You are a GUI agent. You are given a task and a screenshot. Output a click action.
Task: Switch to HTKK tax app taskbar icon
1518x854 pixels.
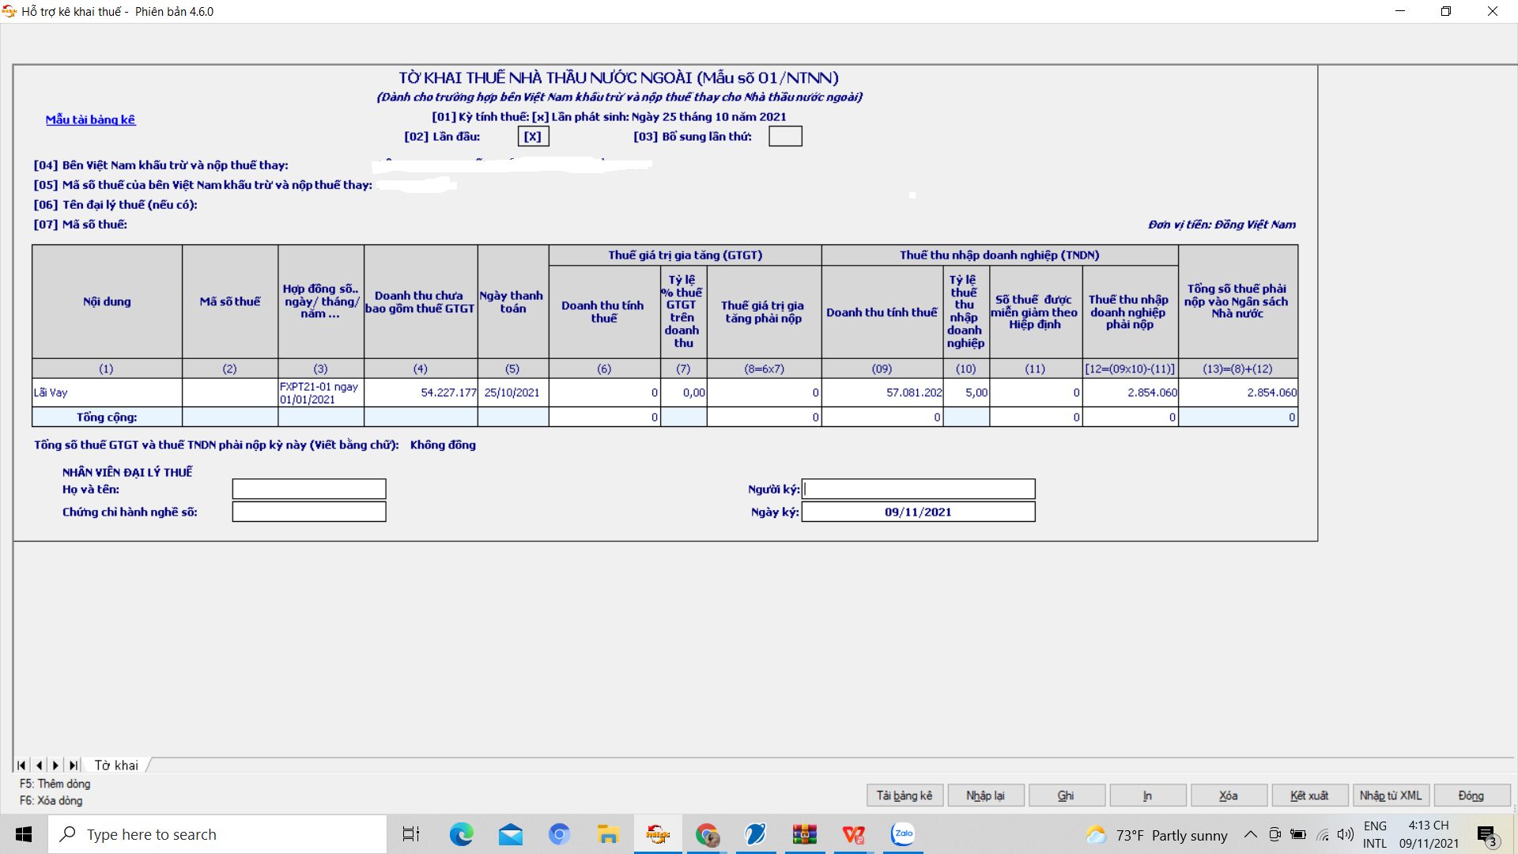[x=658, y=834]
